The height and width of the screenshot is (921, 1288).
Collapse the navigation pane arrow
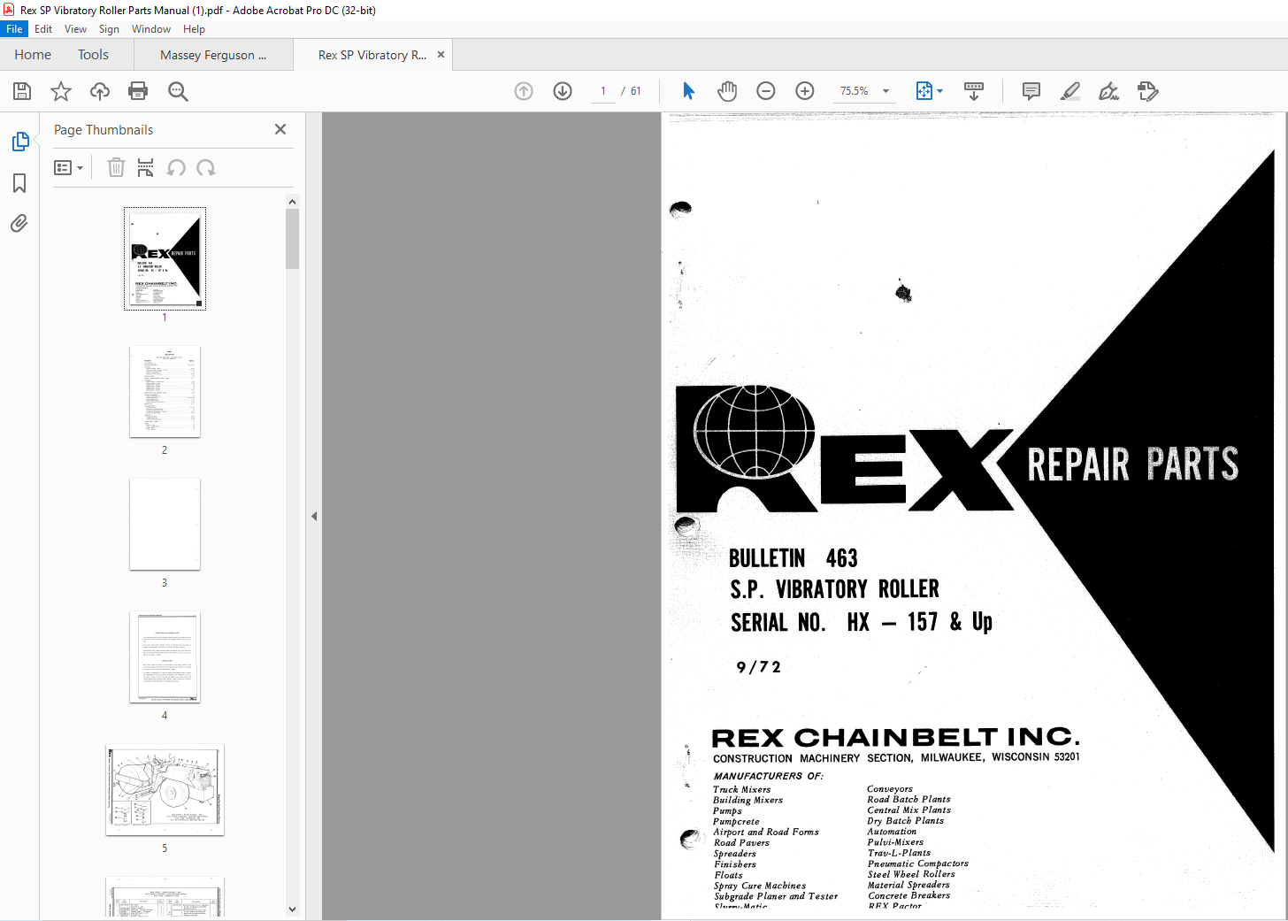pyautogui.click(x=314, y=516)
